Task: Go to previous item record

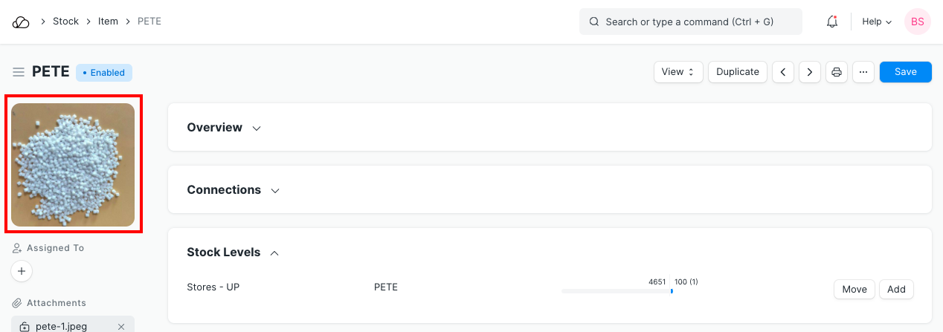Action: [x=783, y=72]
